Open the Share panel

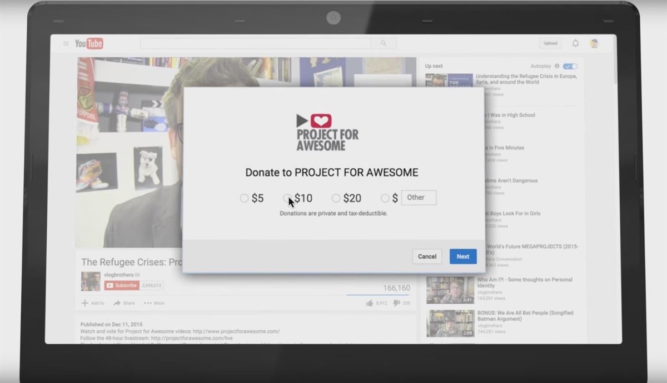coord(124,303)
